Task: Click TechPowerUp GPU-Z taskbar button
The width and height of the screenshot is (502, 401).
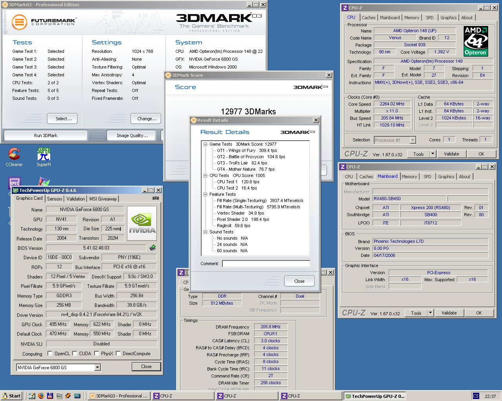Action: coord(374,396)
